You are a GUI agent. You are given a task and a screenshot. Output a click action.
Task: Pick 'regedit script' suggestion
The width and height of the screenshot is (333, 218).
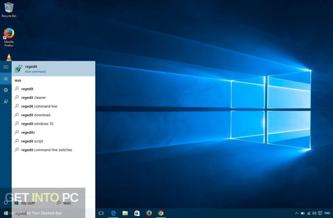pyautogui.click(x=54, y=141)
